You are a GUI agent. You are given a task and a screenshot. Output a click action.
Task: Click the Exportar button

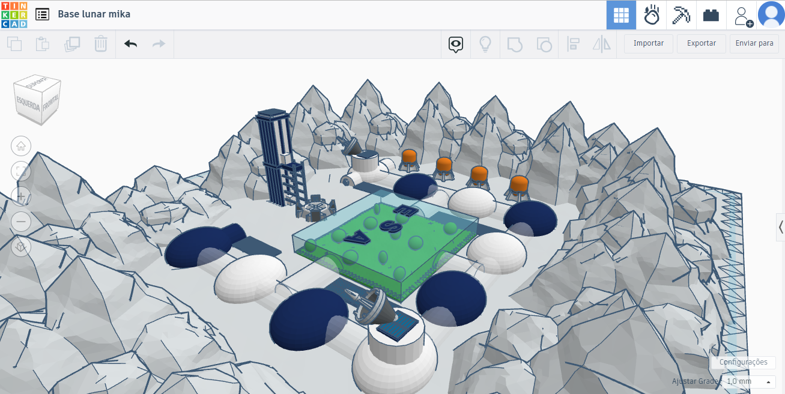[x=701, y=44]
